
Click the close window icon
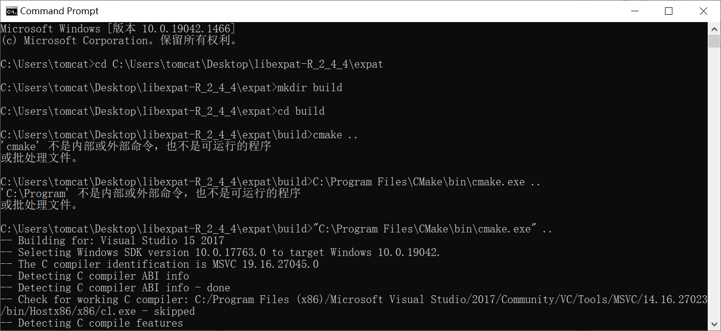point(703,10)
